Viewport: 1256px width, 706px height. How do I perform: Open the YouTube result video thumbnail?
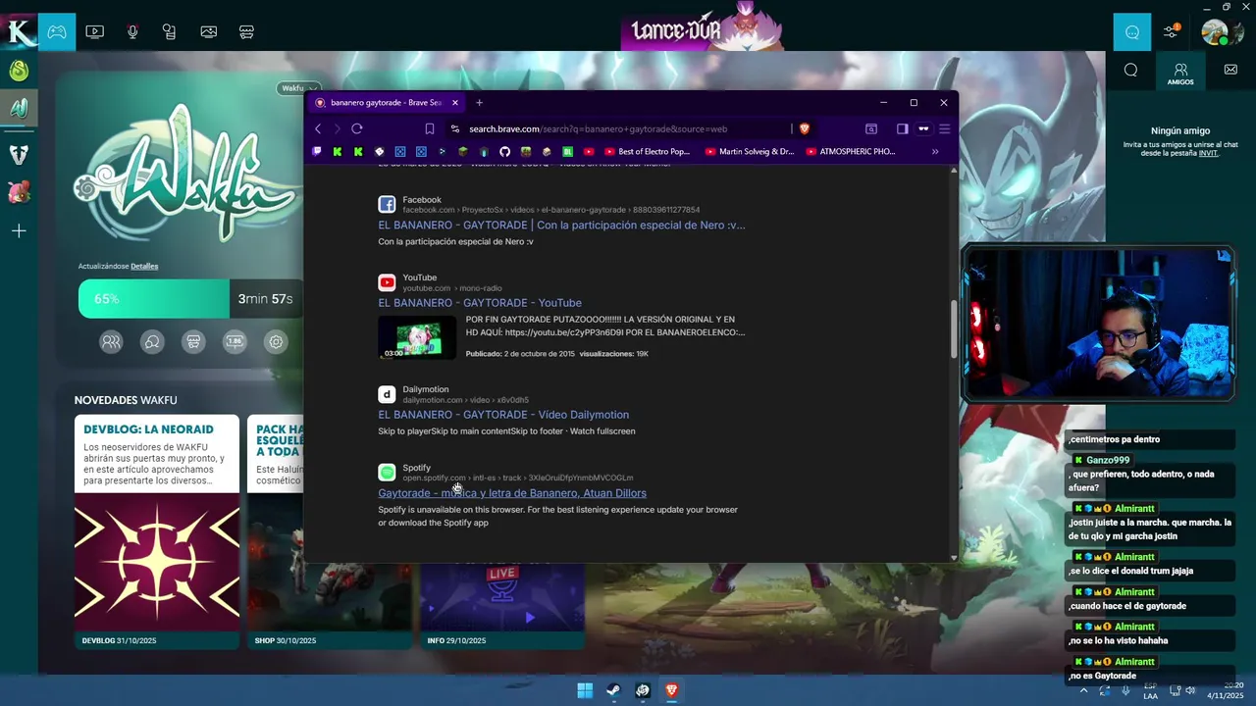(x=417, y=337)
